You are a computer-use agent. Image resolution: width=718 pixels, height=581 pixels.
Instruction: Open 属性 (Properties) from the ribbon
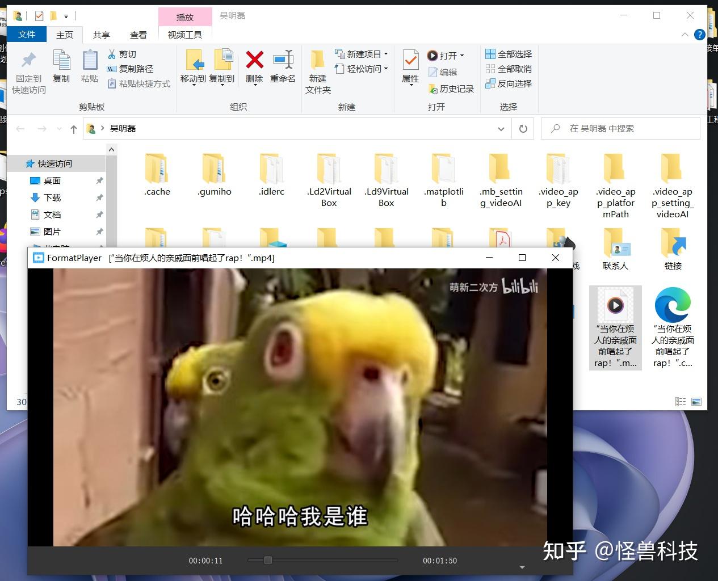pos(409,68)
